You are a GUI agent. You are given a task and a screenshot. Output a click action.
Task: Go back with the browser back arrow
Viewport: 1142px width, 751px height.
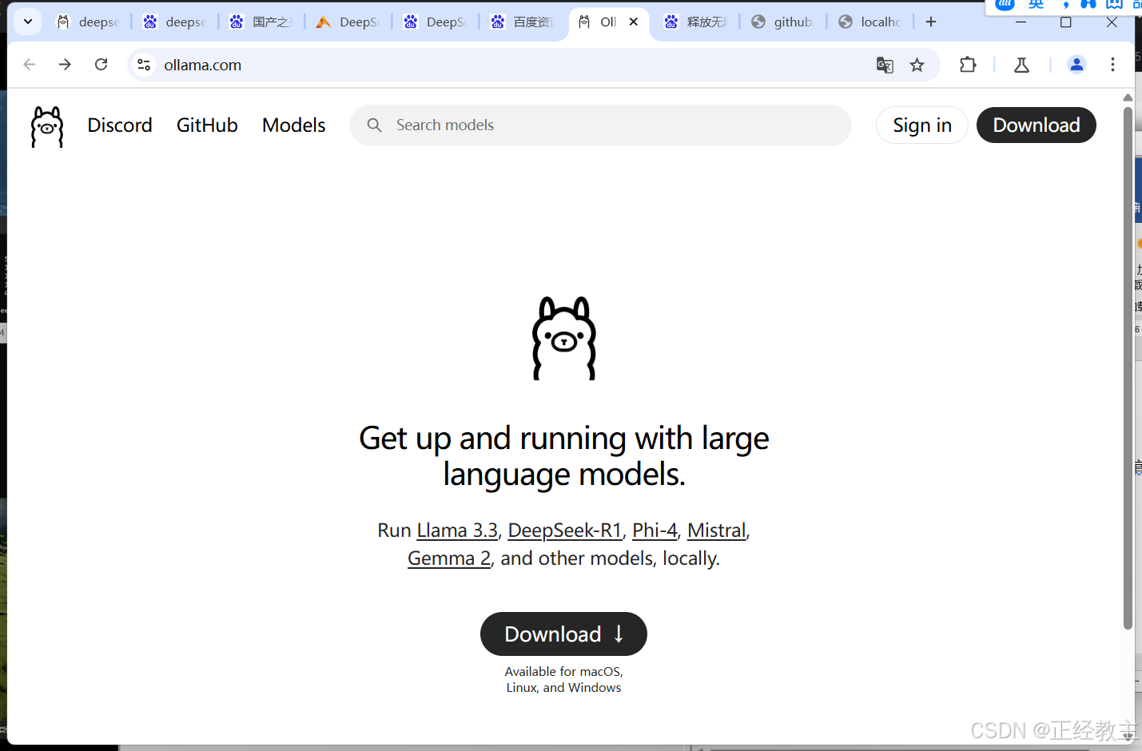tap(30, 65)
